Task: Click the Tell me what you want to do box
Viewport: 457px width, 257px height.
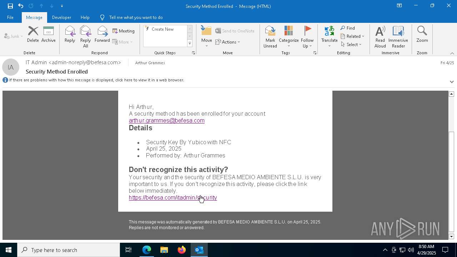Action: (136, 17)
